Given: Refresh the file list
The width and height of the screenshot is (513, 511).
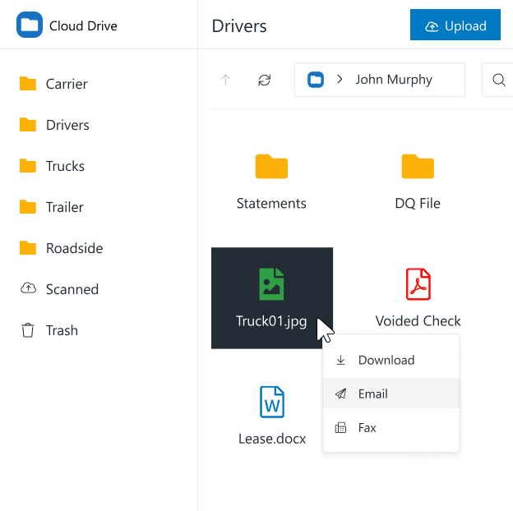Looking at the screenshot, I should pos(265,80).
